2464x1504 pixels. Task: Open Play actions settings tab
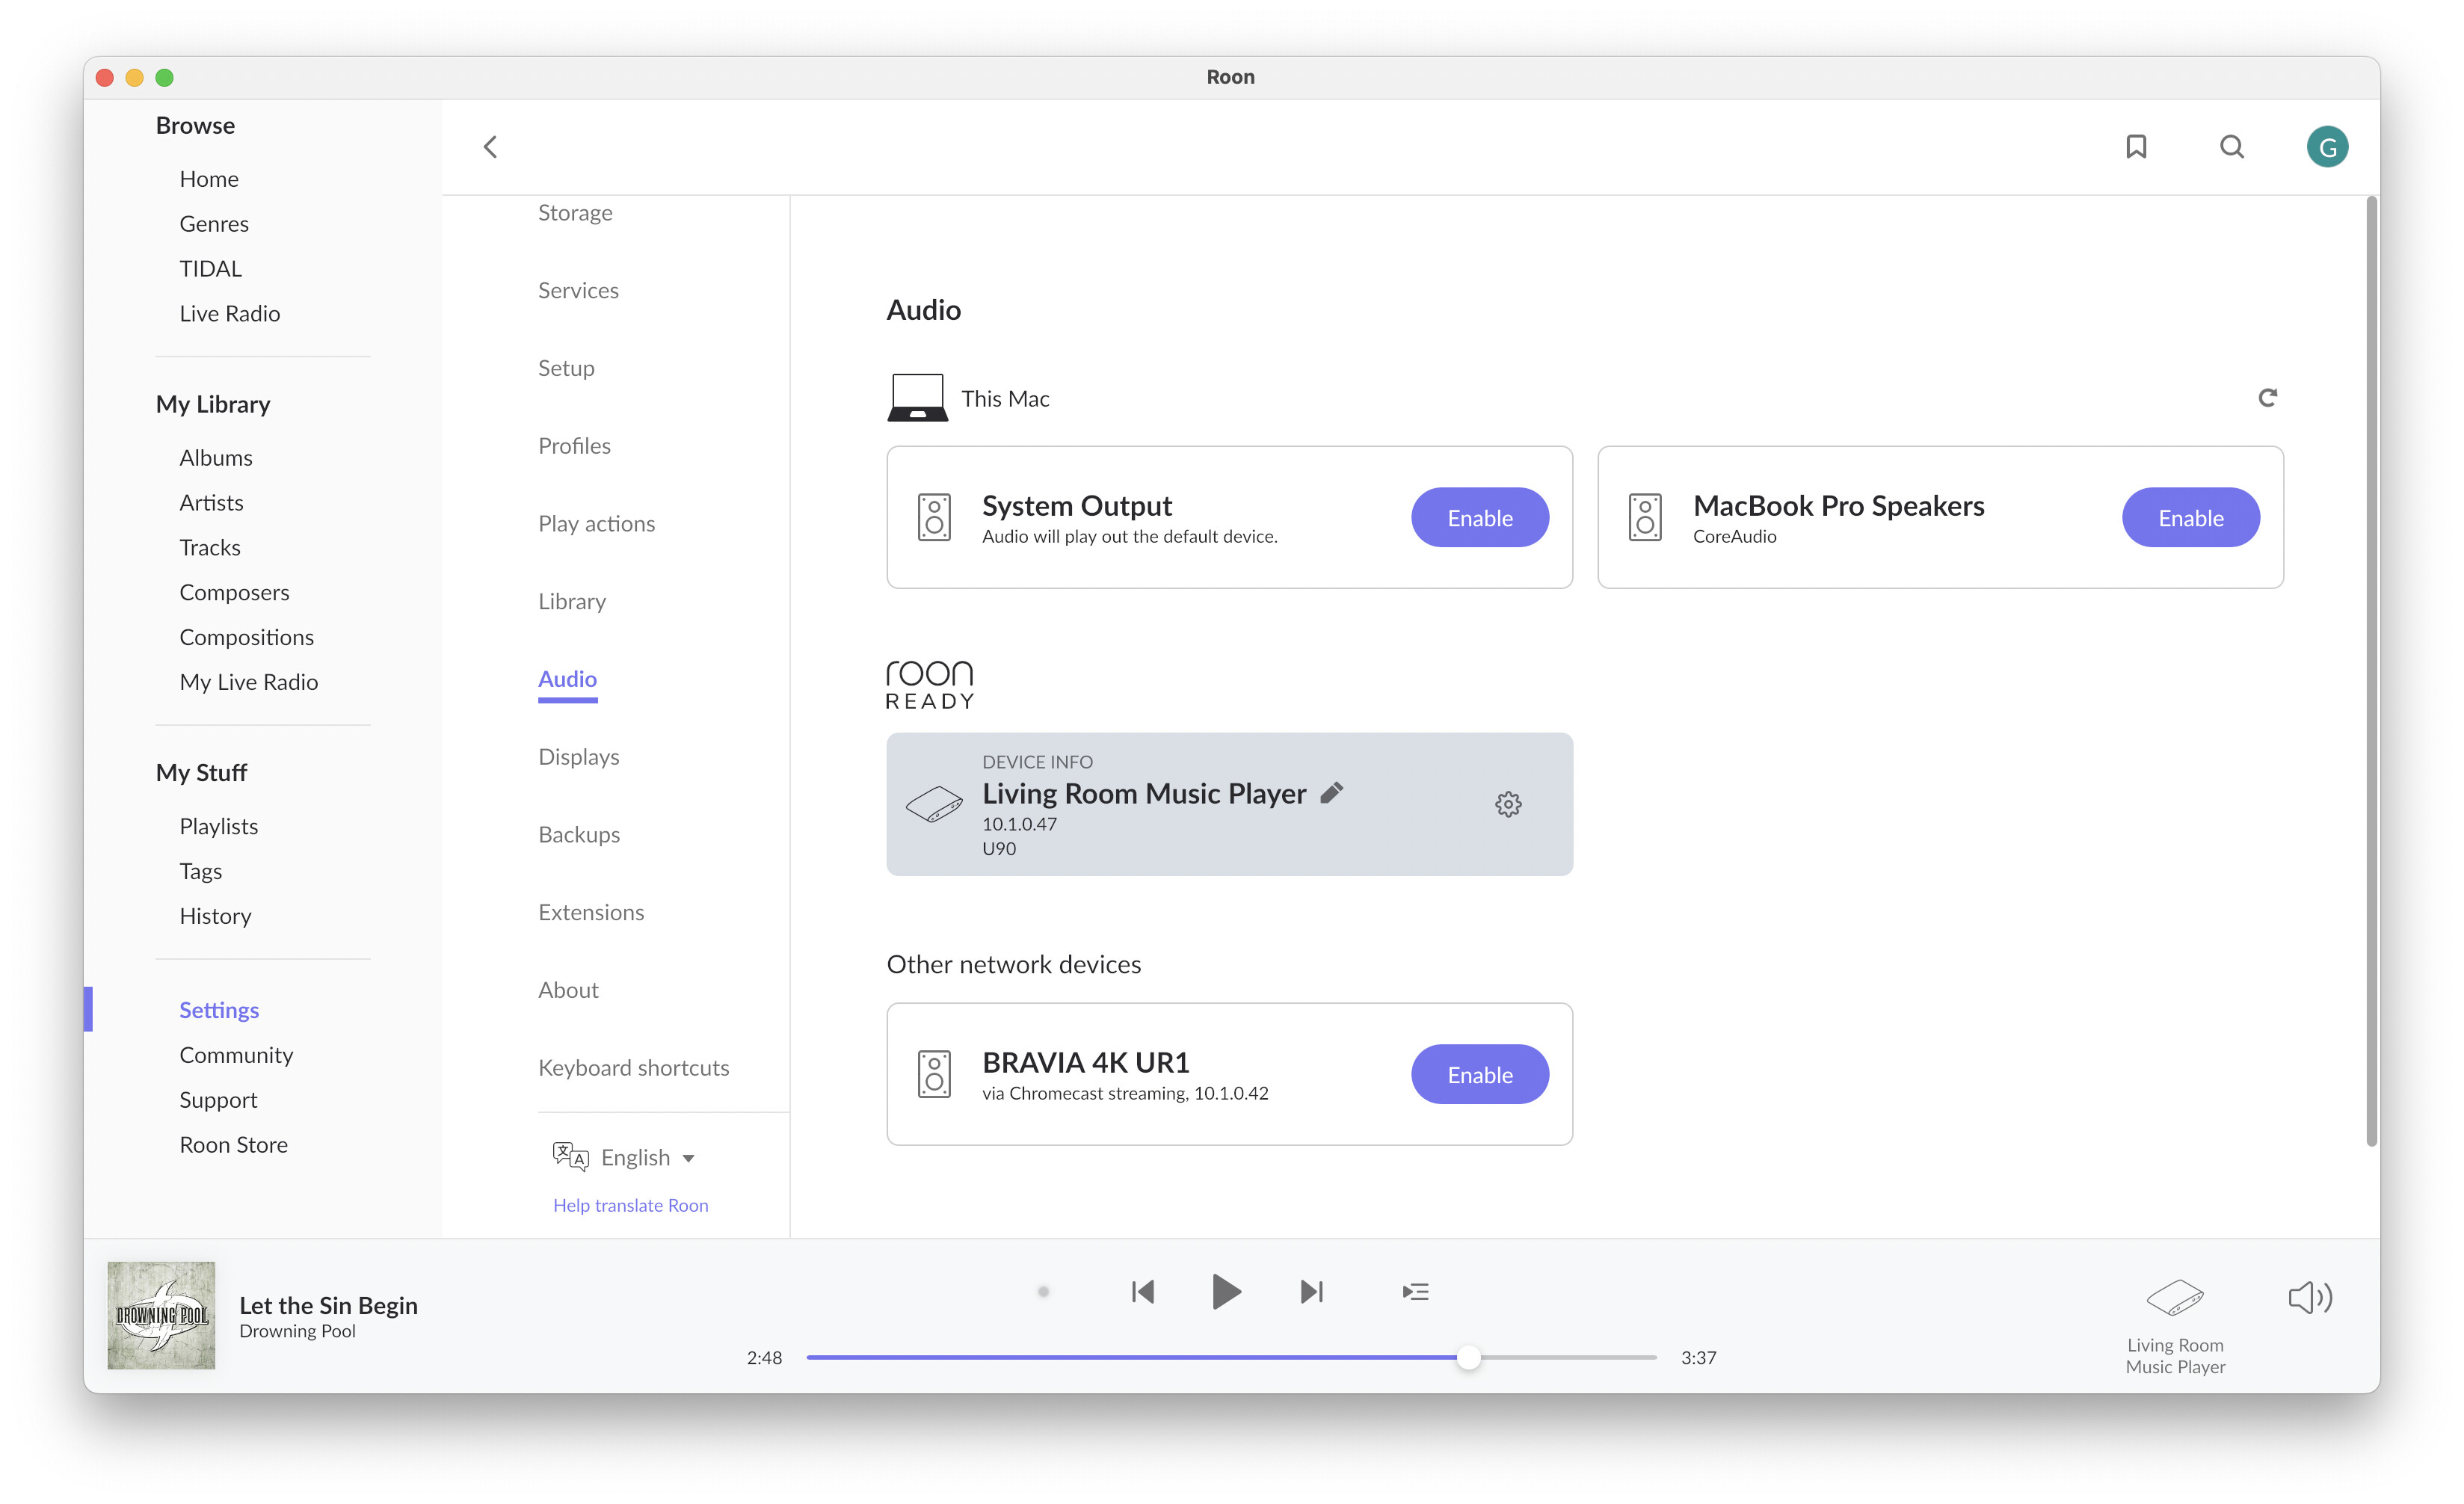pos(596,524)
